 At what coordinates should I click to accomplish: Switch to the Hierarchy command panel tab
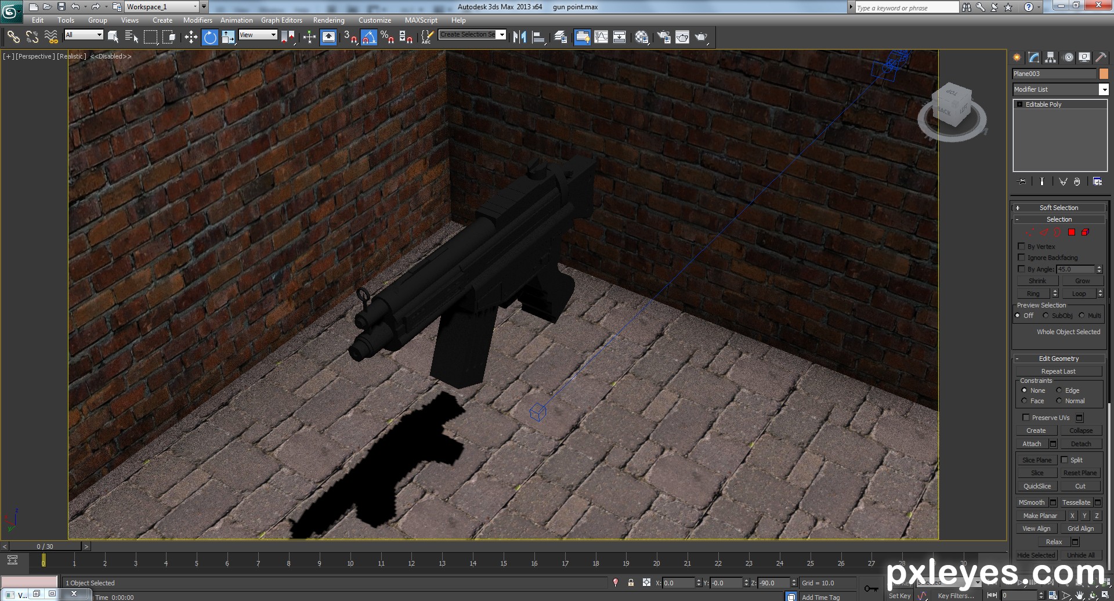point(1051,57)
